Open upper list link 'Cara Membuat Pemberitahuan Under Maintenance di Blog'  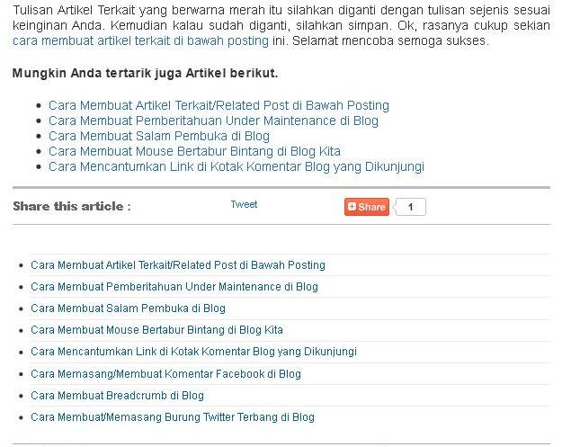pyautogui.click(x=213, y=121)
